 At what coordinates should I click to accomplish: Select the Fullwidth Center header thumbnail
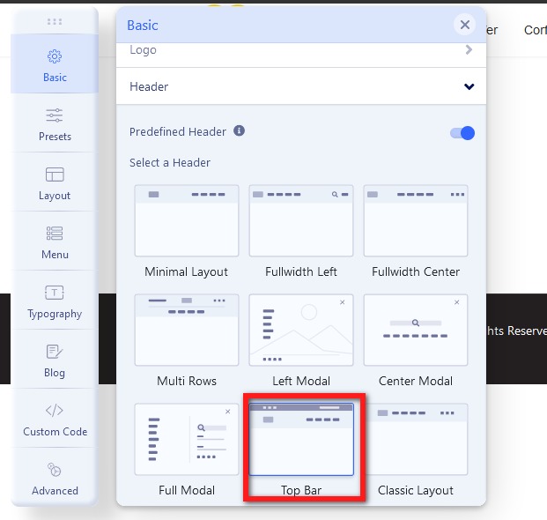(x=416, y=220)
